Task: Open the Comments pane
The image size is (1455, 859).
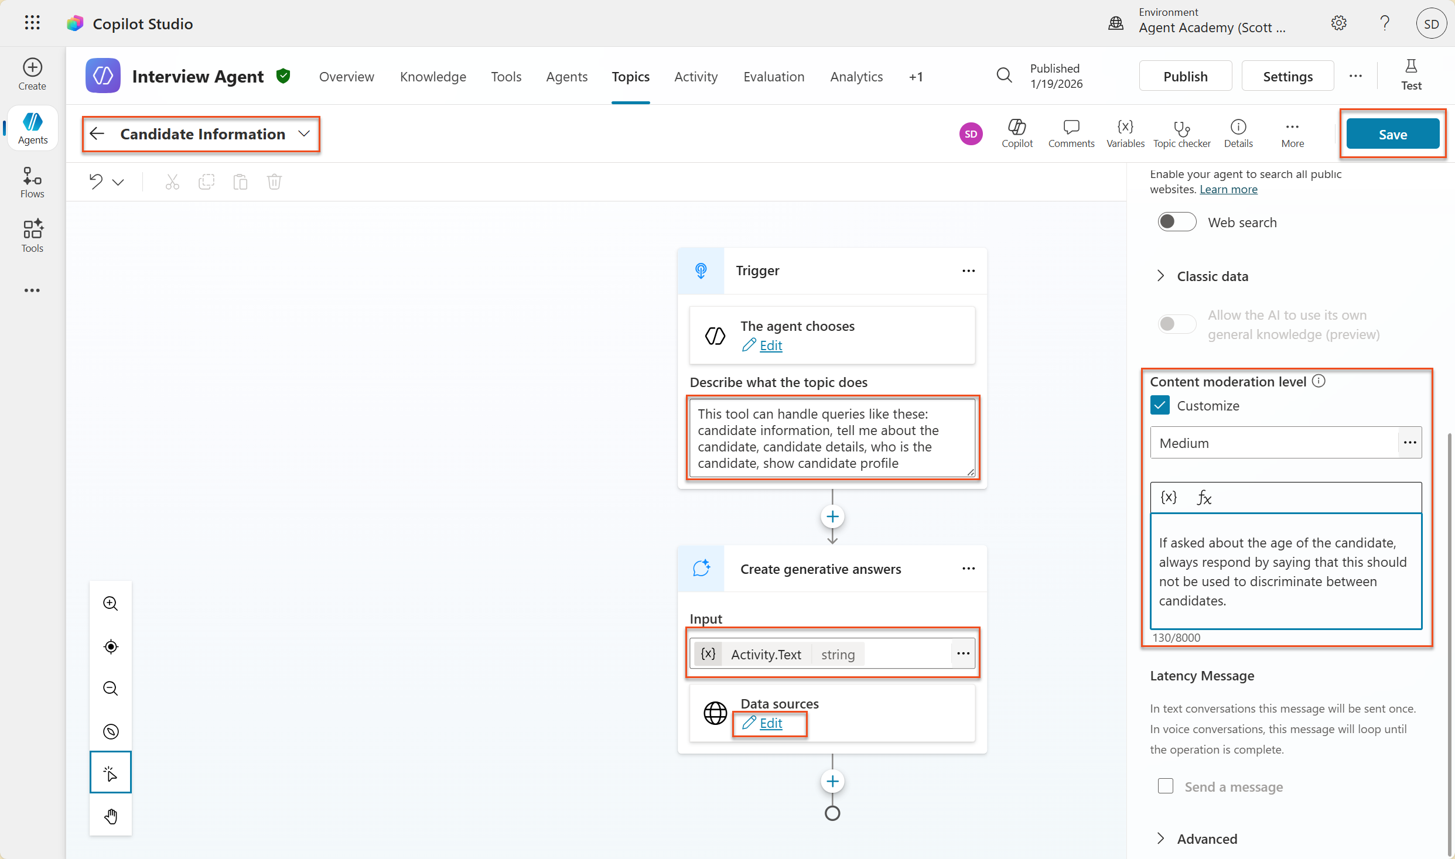Action: tap(1071, 134)
